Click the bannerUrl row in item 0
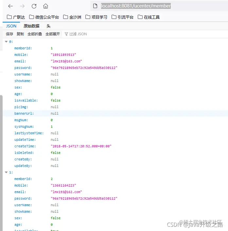The image size is (228, 231). [115, 114]
